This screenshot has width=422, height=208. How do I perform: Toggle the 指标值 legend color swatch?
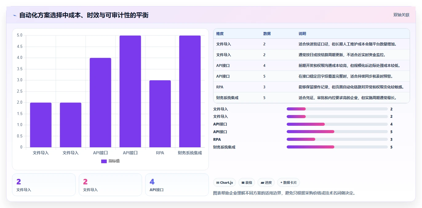(104, 161)
